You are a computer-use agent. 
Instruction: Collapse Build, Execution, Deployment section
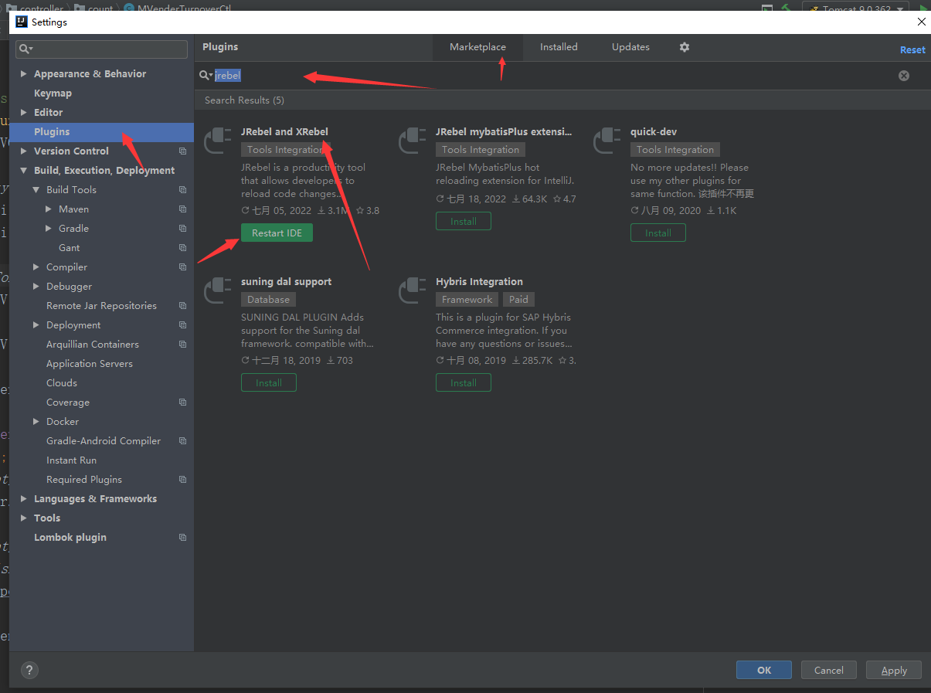point(24,171)
